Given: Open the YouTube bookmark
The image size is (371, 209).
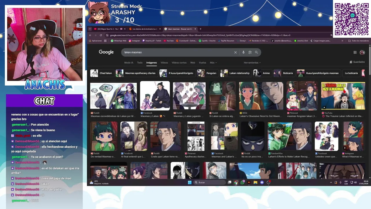Looking at the screenshot, I should click(169, 41).
